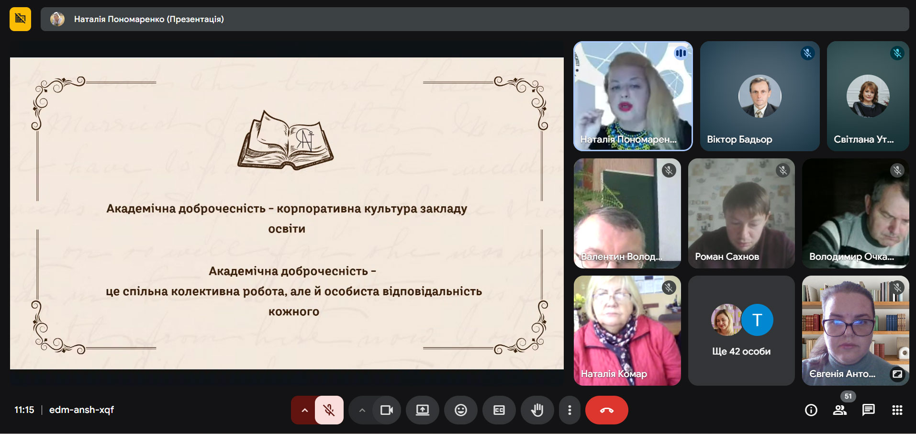The image size is (916, 434).
Task: Expand video settings chevron beside camera
Action: (362, 410)
